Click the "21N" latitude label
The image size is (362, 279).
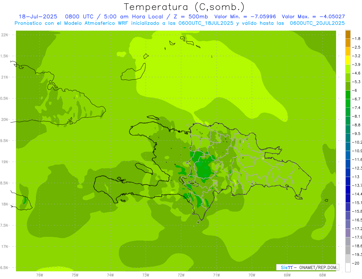5,77
